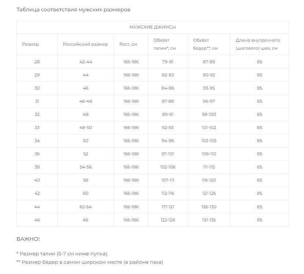Viewport: 304px width, 274px height.
Task: Select the "Обхват талии*, см" header
Action: point(164,44)
